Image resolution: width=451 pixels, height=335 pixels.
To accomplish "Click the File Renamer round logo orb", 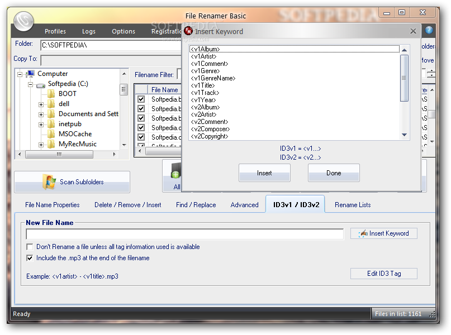I will (23, 21).
